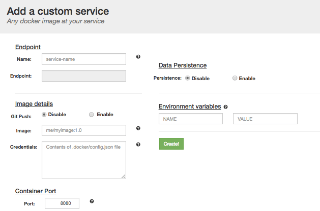Open help icon beside the Name field
The width and height of the screenshot is (320, 211).
pos(138,57)
